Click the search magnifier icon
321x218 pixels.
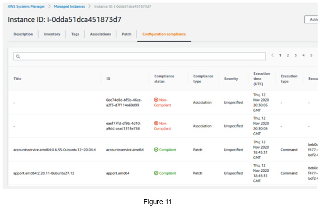click(18, 56)
